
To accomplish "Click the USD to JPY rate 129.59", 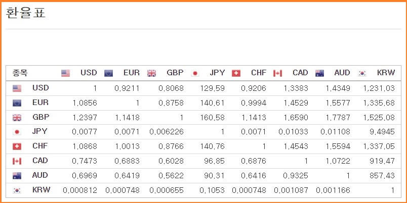I will 212,88.
